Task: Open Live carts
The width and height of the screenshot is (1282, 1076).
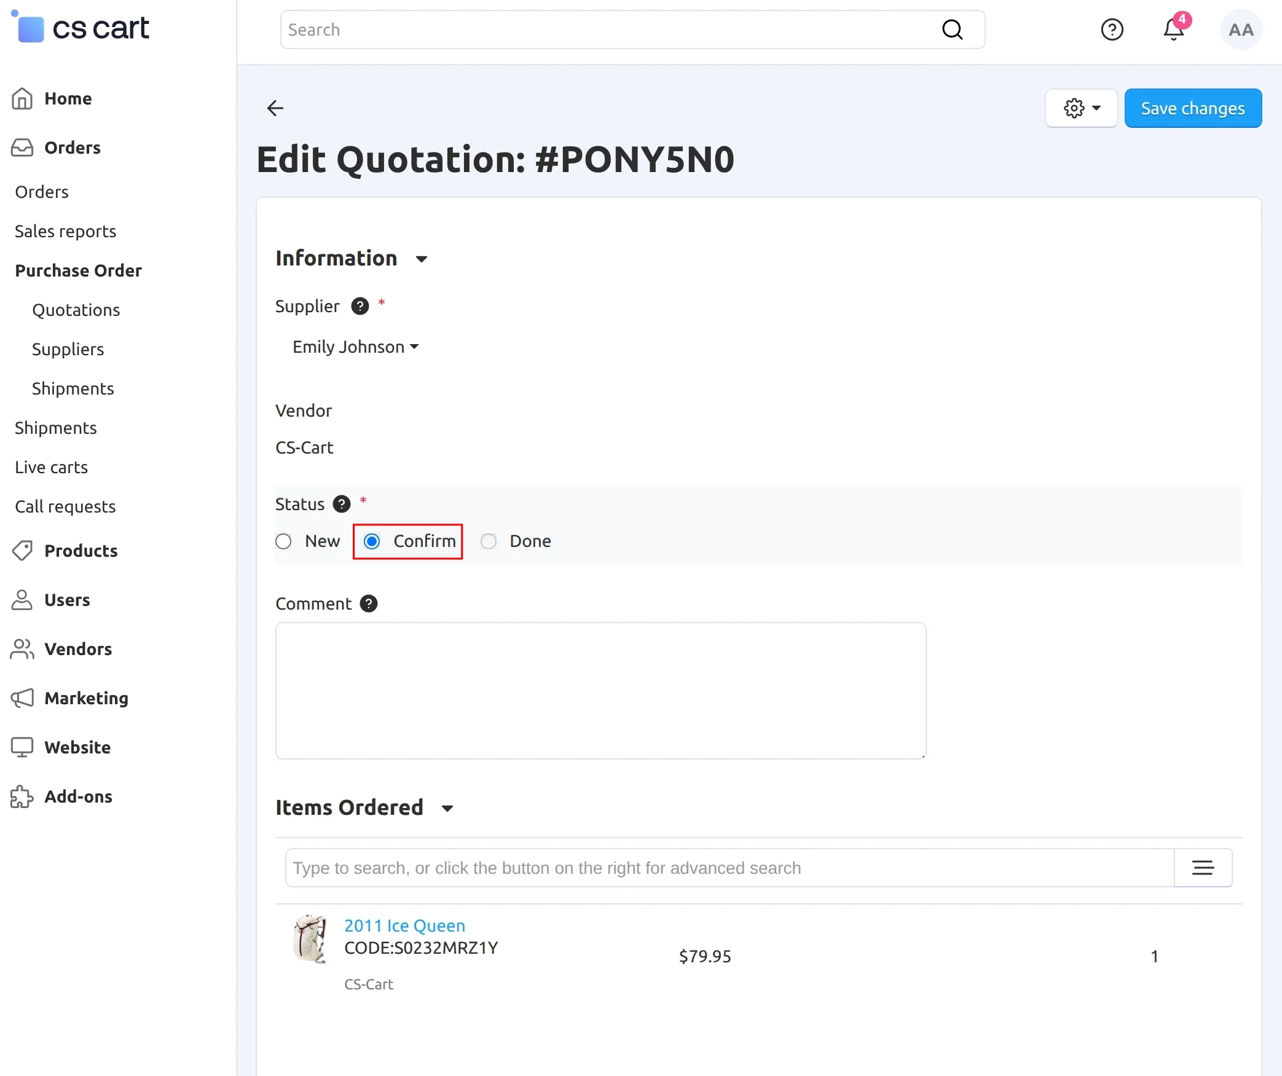Action: [x=51, y=467]
